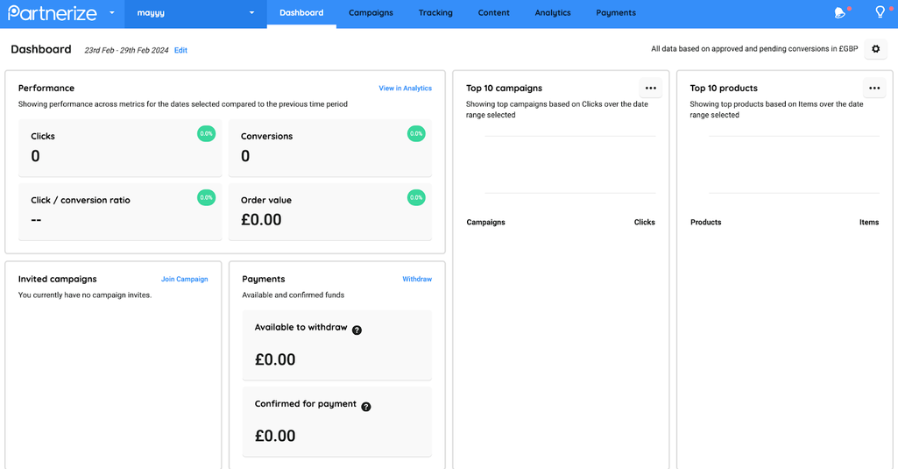Click the Clicks column header in campaigns
This screenshot has width=898, height=469.
pos(644,223)
